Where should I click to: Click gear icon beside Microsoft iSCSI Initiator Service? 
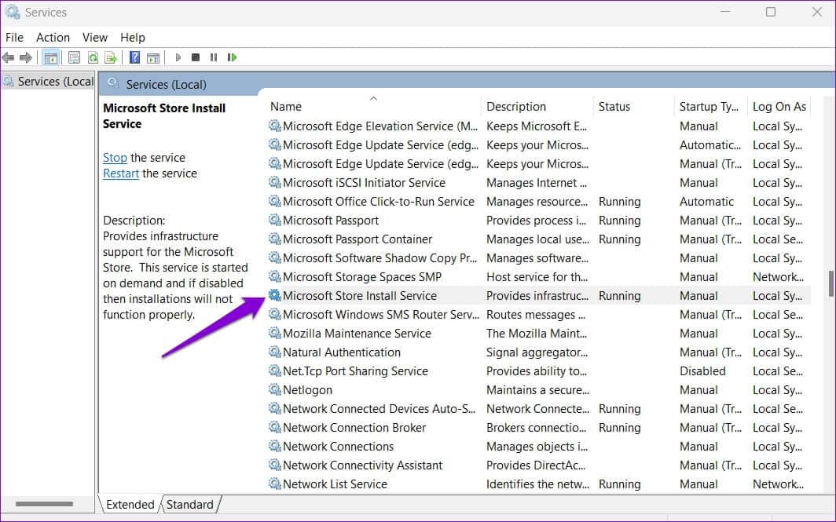[274, 182]
